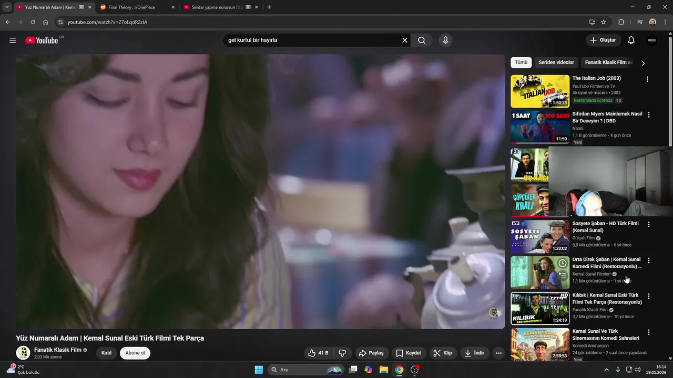The height and width of the screenshot is (378, 673).
Task: Open options for Kemal Sunal Ve Türk Sinemasının video
Action: point(648,332)
